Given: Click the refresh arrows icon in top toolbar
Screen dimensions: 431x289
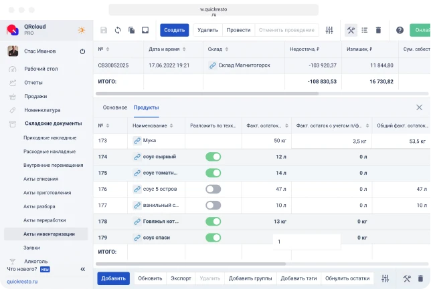Looking at the screenshot, I should (118, 30).
